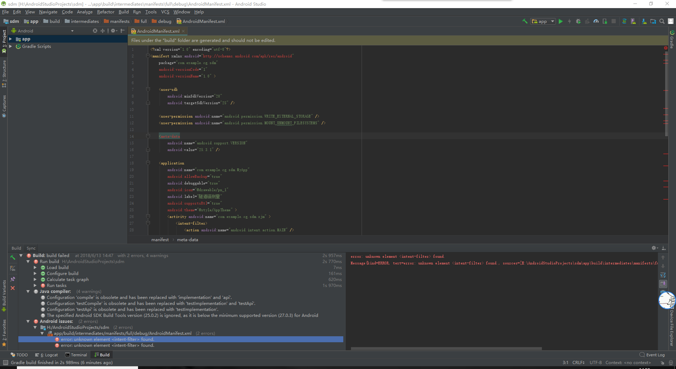The width and height of the screenshot is (676, 369).
Task: Expand the Gradle Scripts tree node
Action: (x=11, y=46)
